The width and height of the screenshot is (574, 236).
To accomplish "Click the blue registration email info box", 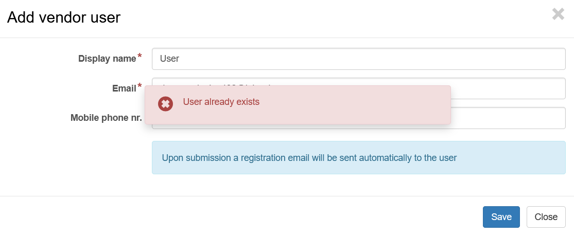I will [358, 157].
